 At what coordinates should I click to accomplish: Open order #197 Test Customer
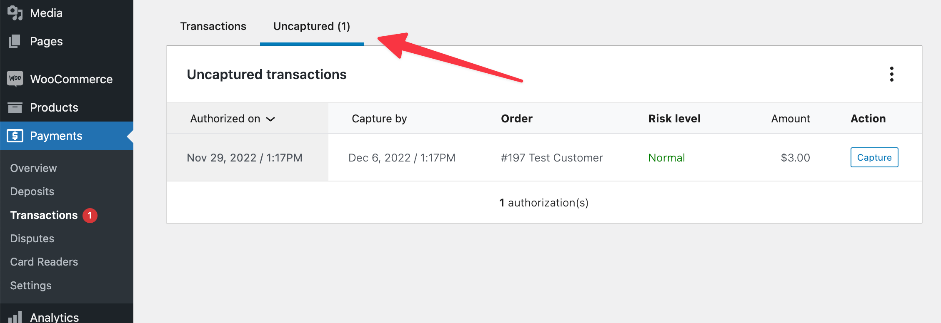tap(552, 157)
